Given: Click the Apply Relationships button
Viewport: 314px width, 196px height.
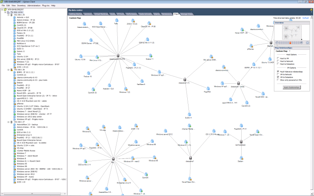Looking at the screenshot, I should [292, 87].
